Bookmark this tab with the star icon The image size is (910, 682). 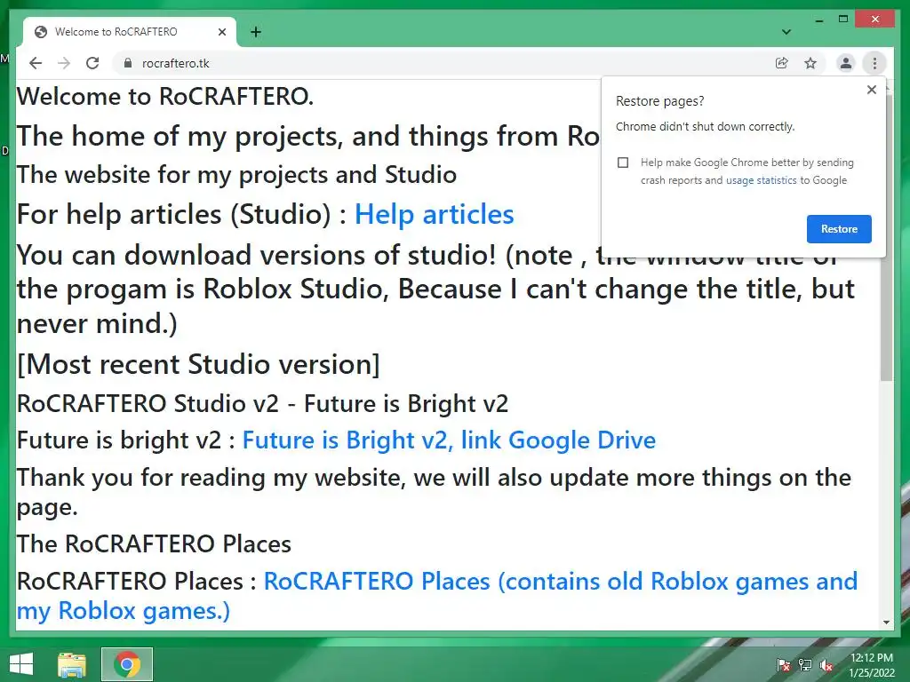tap(810, 63)
